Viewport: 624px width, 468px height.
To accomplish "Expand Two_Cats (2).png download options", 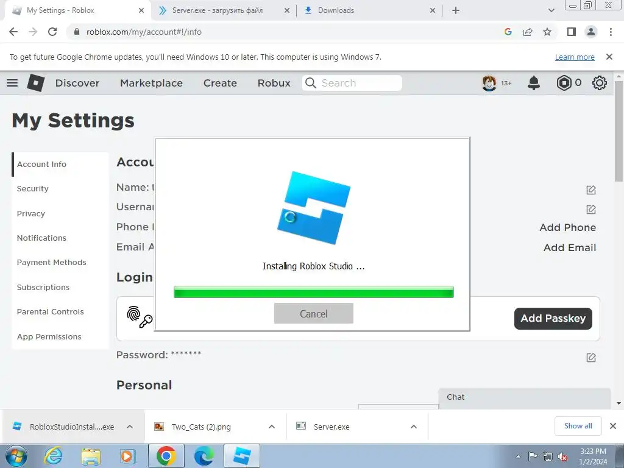I will pyautogui.click(x=272, y=427).
